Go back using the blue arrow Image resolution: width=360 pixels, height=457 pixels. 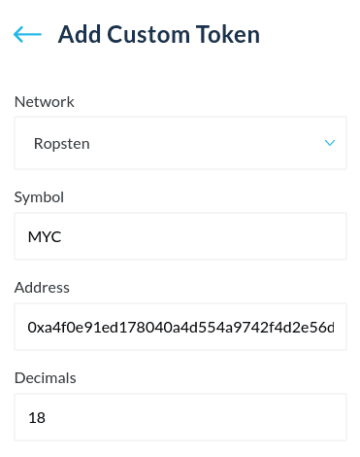coord(27,34)
